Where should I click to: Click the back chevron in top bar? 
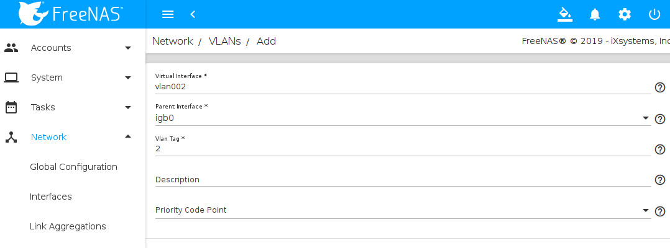pos(193,14)
